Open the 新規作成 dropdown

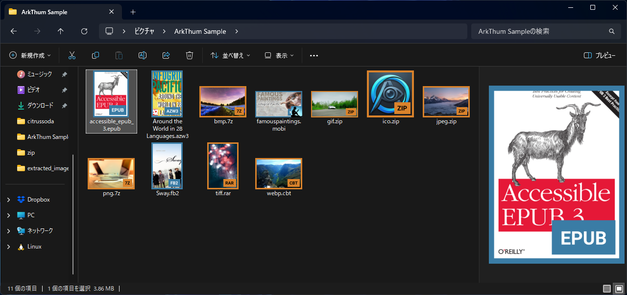30,55
